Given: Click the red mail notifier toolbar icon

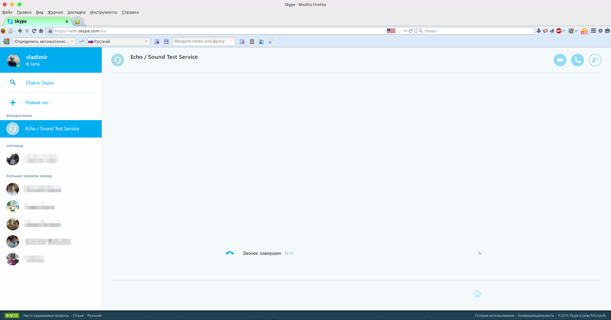Looking at the screenshot, I should coord(545,31).
